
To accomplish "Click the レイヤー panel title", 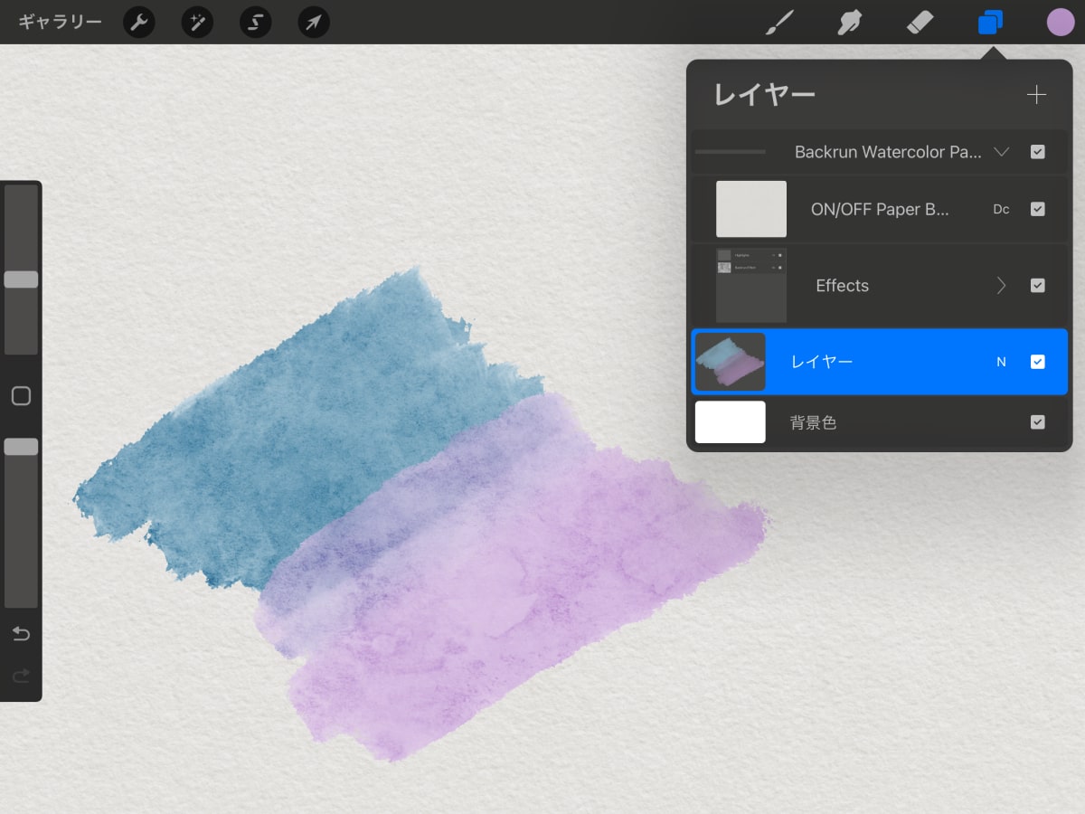I will pyautogui.click(x=765, y=94).
